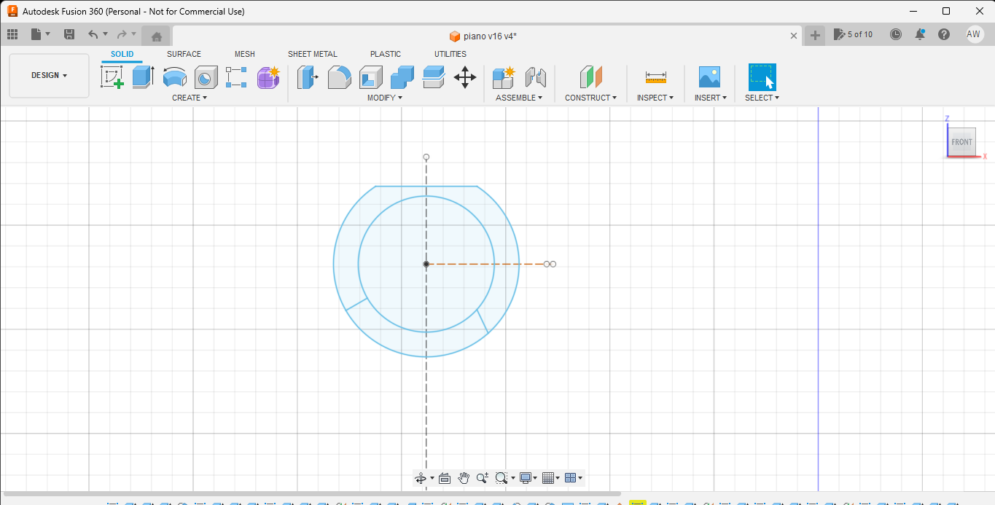Select the Pan hand tool
995x505 pixels.
[464, 478]
